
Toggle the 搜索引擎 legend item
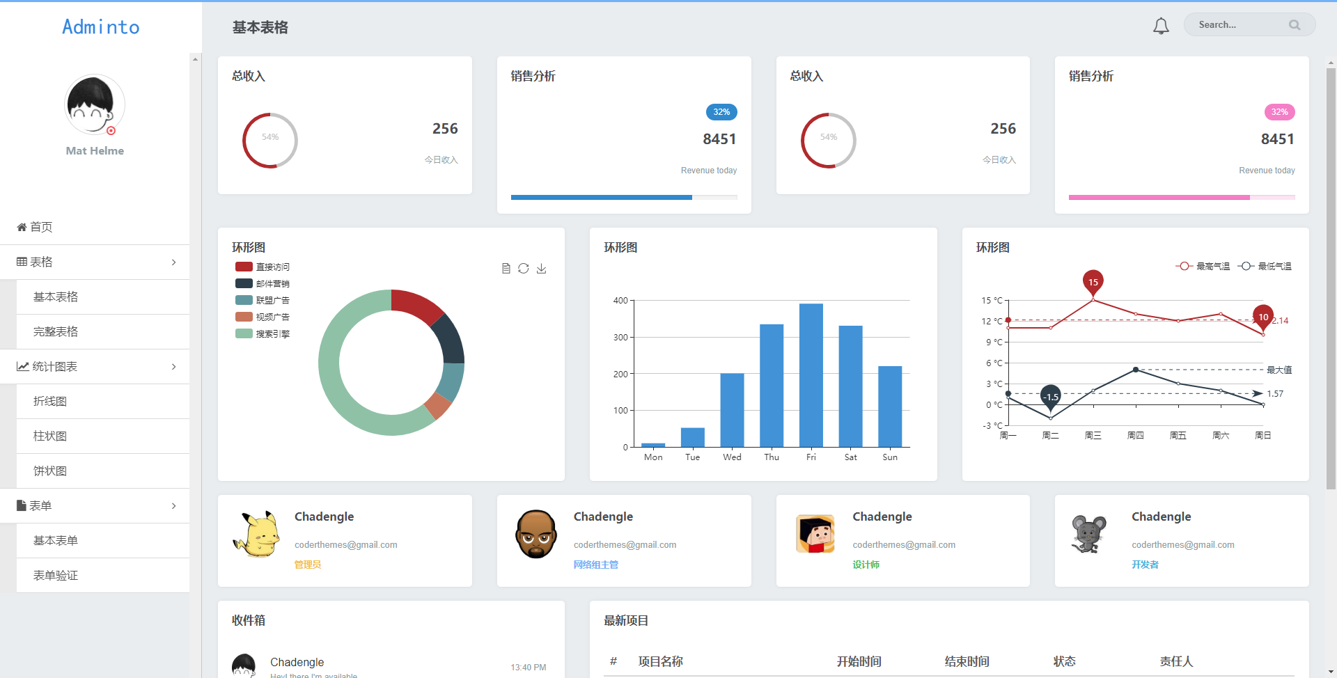pyautogui.click(x=263, y=333)
